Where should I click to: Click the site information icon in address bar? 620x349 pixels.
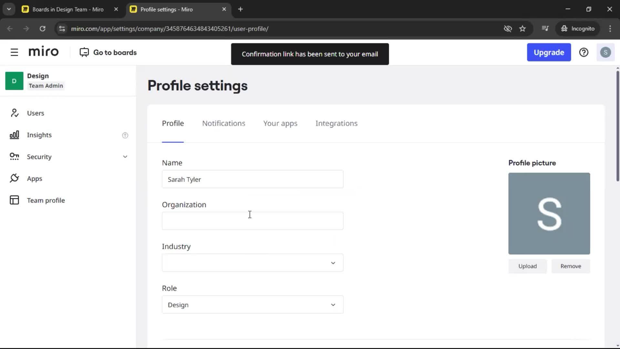click(62, 28)
